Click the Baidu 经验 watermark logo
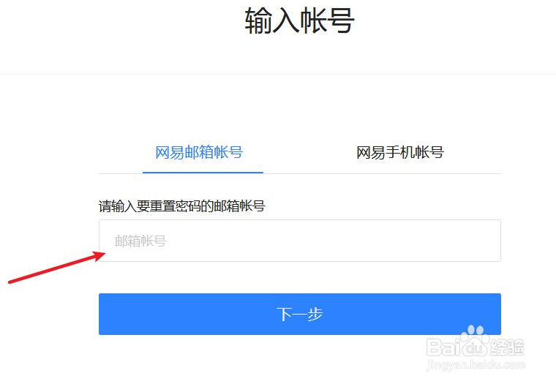The width and height of the screenshot is (556, 384). 475,347
